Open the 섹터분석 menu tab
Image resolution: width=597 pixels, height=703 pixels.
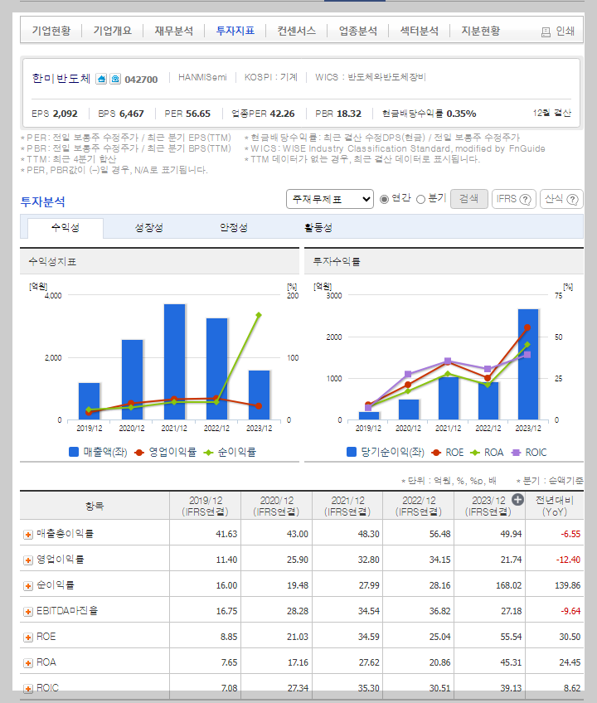(420, 31)
